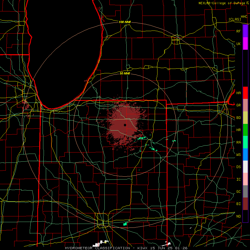Click the yellow BD legend swatch

click(245, 118)
